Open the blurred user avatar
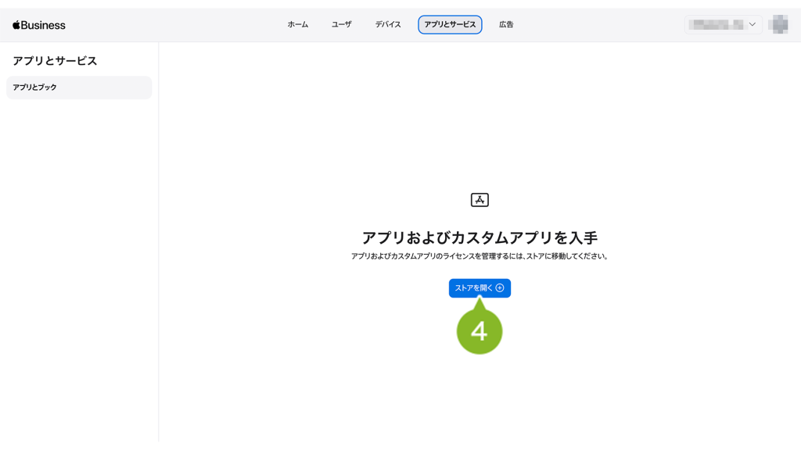This screenshot has height=450, width=801. pyautogui.click(x=778, y=24)
